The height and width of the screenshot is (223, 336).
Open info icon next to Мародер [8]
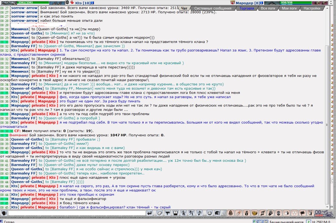pyautogui.click(x=262, y=3)
